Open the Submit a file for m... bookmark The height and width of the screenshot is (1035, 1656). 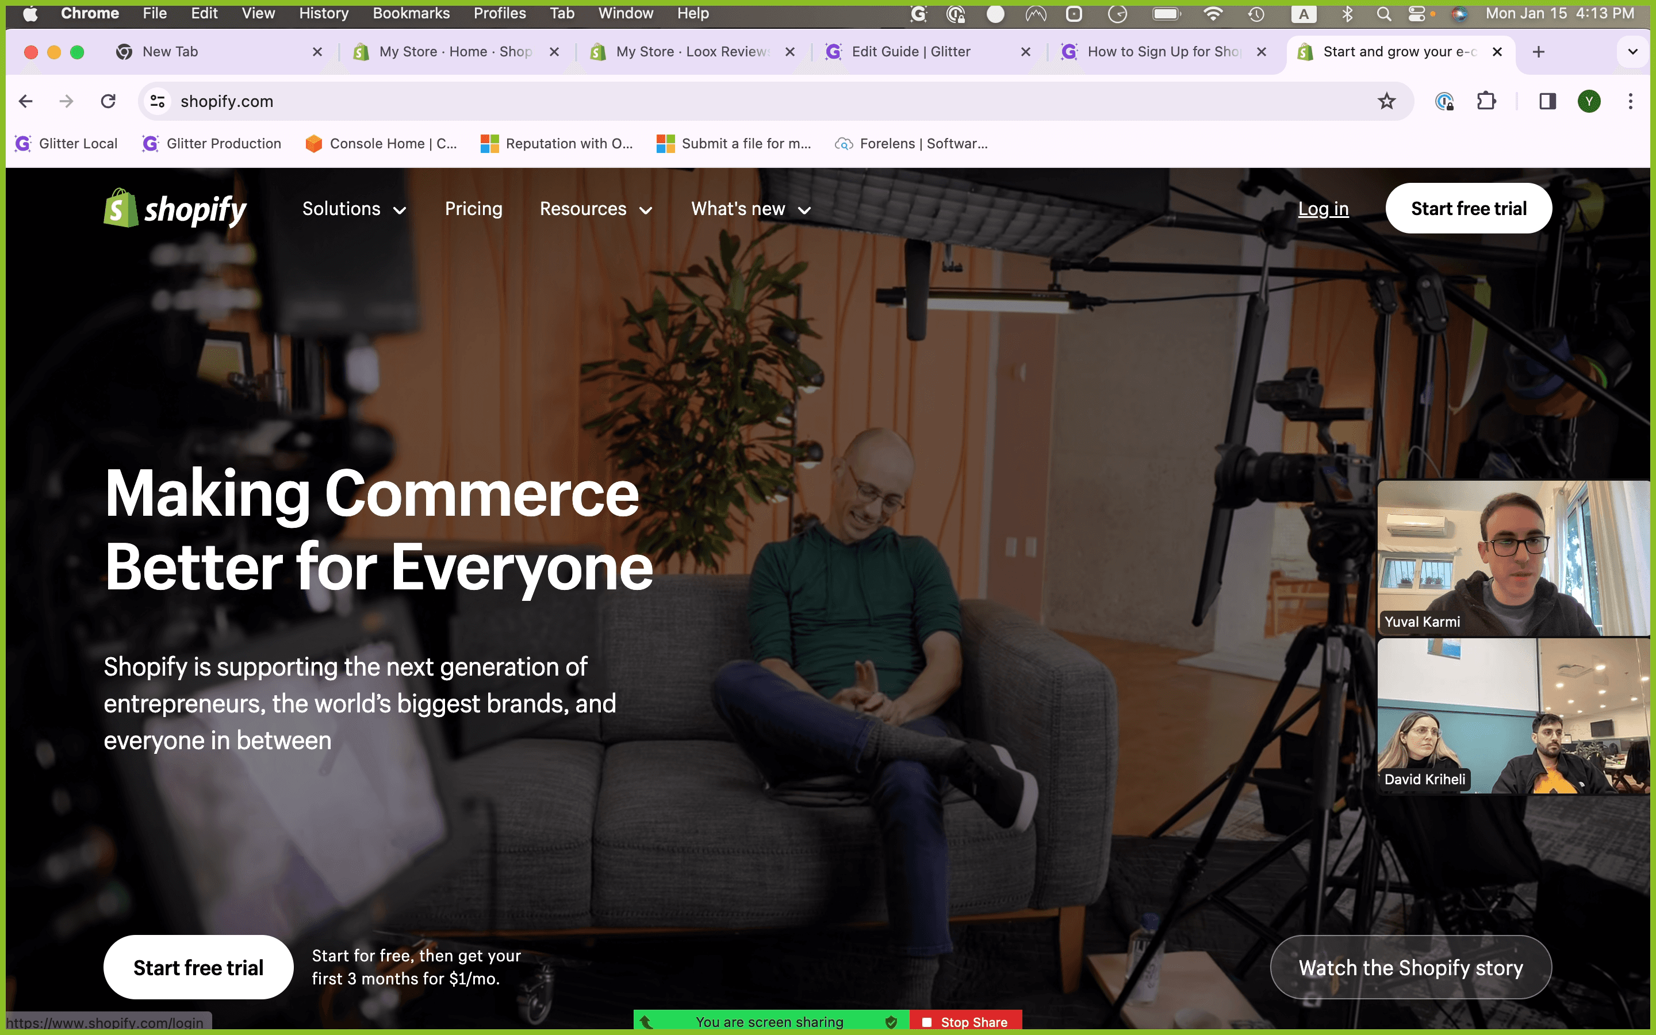[734, 144]
